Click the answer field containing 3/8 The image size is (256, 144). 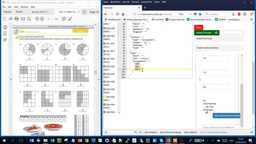coord(214,58)
